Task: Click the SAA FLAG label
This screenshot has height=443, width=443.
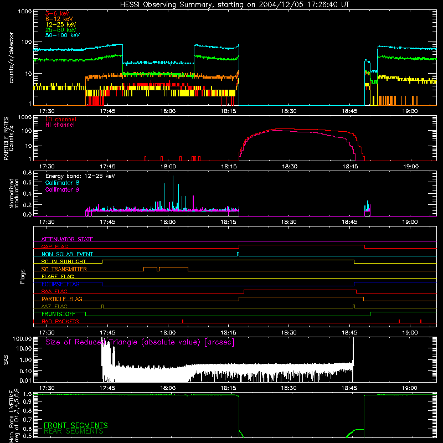Action: tap(54, 291)
